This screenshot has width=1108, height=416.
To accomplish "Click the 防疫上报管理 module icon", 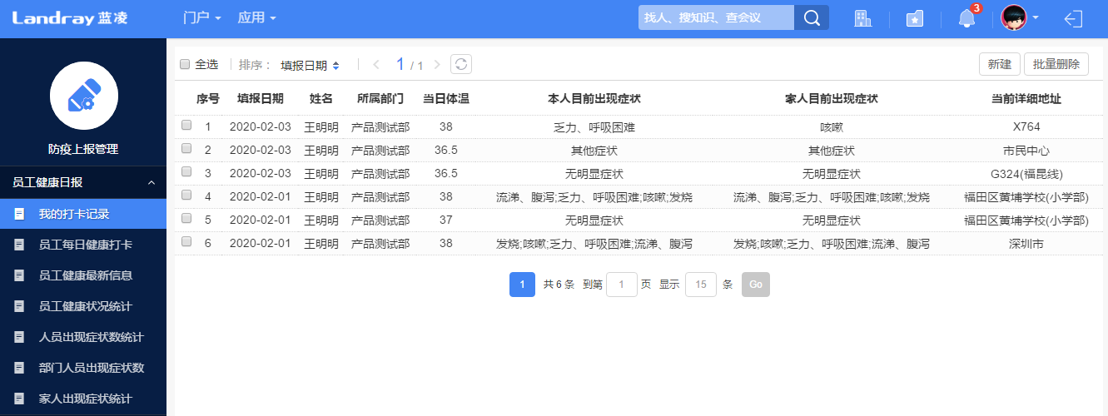I will (x=83, y=97).
